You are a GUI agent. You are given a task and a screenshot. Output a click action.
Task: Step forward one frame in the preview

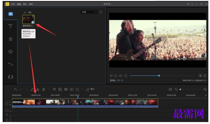pyautogui.click(x=121, y=76)
